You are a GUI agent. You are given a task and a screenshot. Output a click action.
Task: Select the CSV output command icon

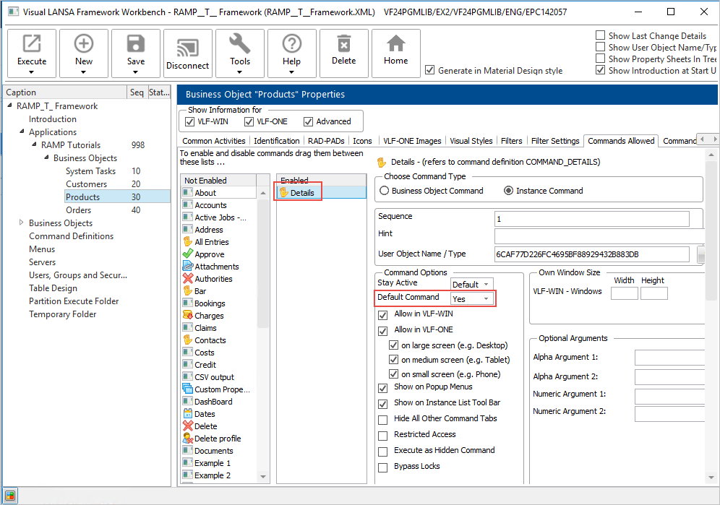tap(188, 376)
